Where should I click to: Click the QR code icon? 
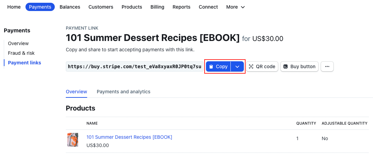pos(251,66)
